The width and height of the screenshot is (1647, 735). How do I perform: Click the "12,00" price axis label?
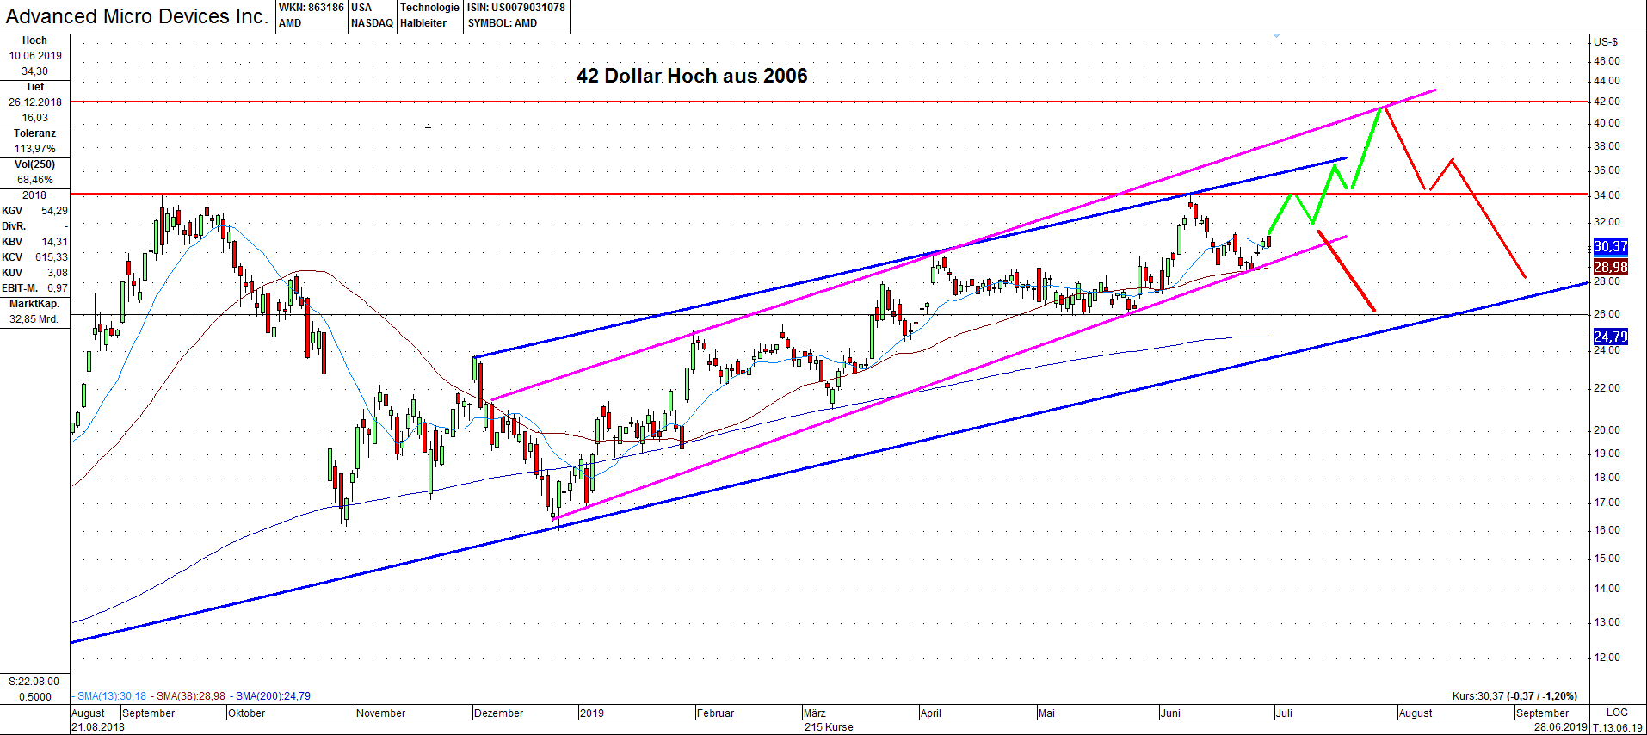[1607, 658]
